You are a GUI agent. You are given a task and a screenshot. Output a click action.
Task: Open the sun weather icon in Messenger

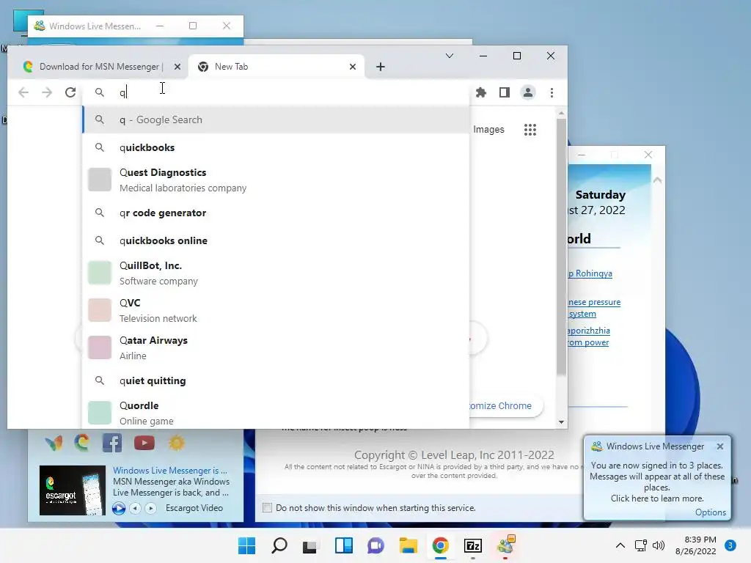pos(176,444)
